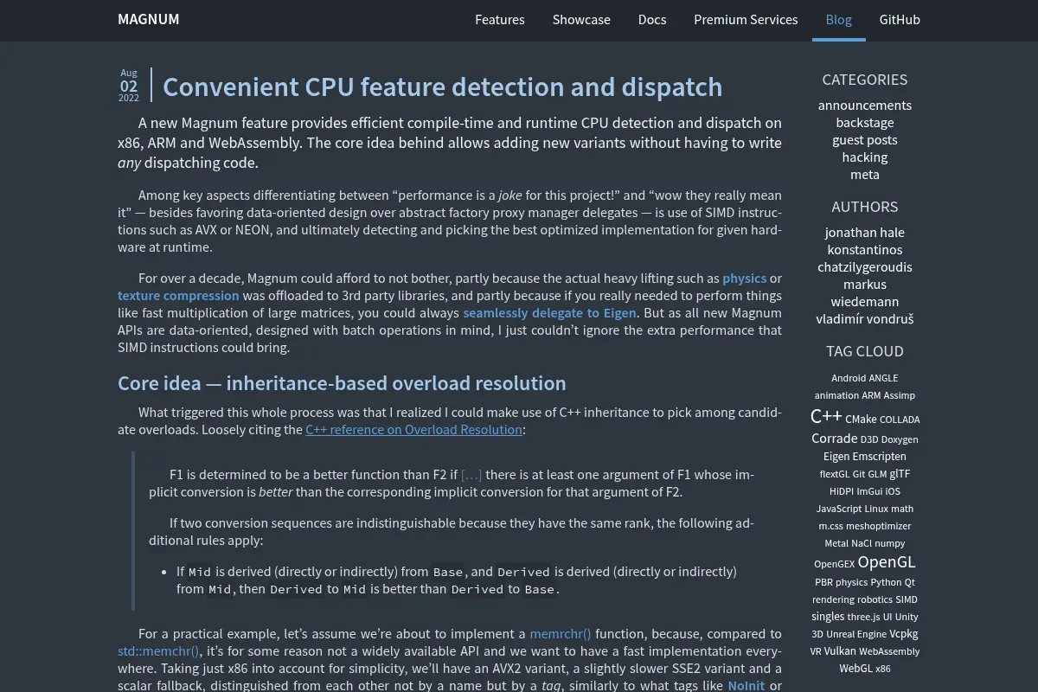The image size is (1038, 692).
Task: Open the 'guest posts' category
Action: point(865,140)
